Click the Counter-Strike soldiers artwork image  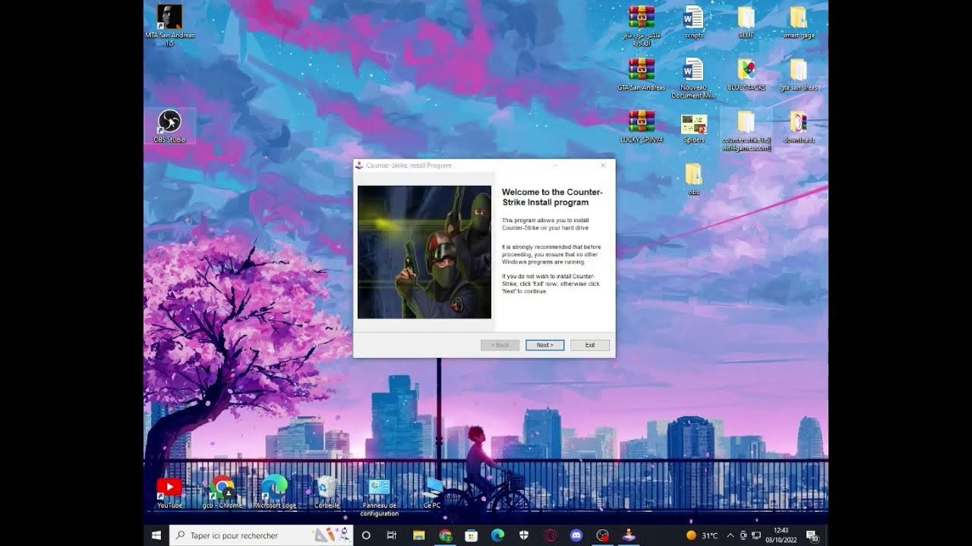tap(424, 252)
